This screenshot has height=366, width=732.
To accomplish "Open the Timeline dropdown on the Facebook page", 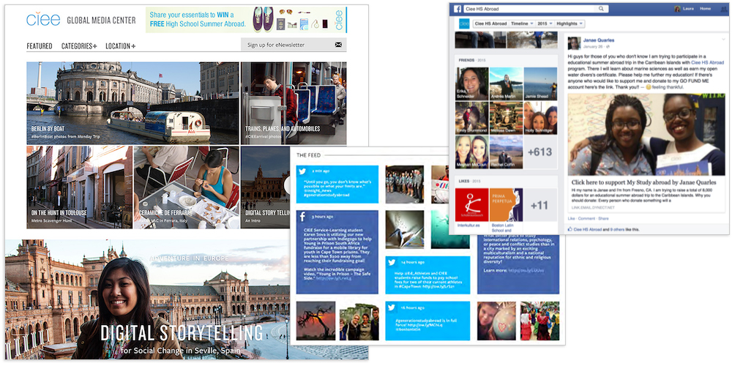I will (521, 23).
